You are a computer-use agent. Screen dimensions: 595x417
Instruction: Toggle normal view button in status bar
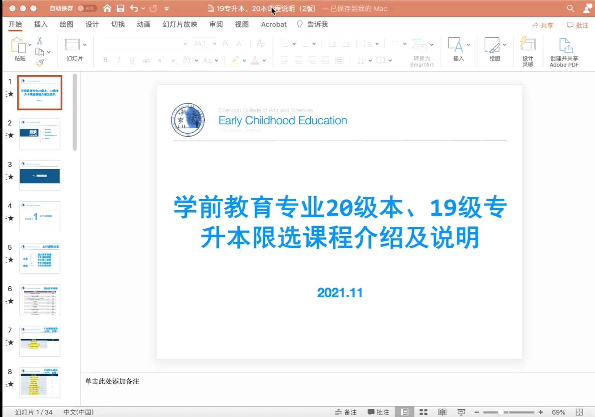click(x=405, y=412)
